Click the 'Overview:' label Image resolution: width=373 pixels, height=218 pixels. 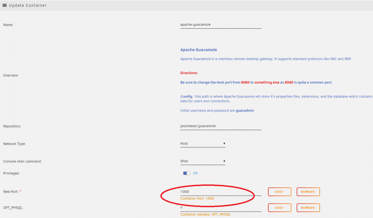tap(11, 75)
